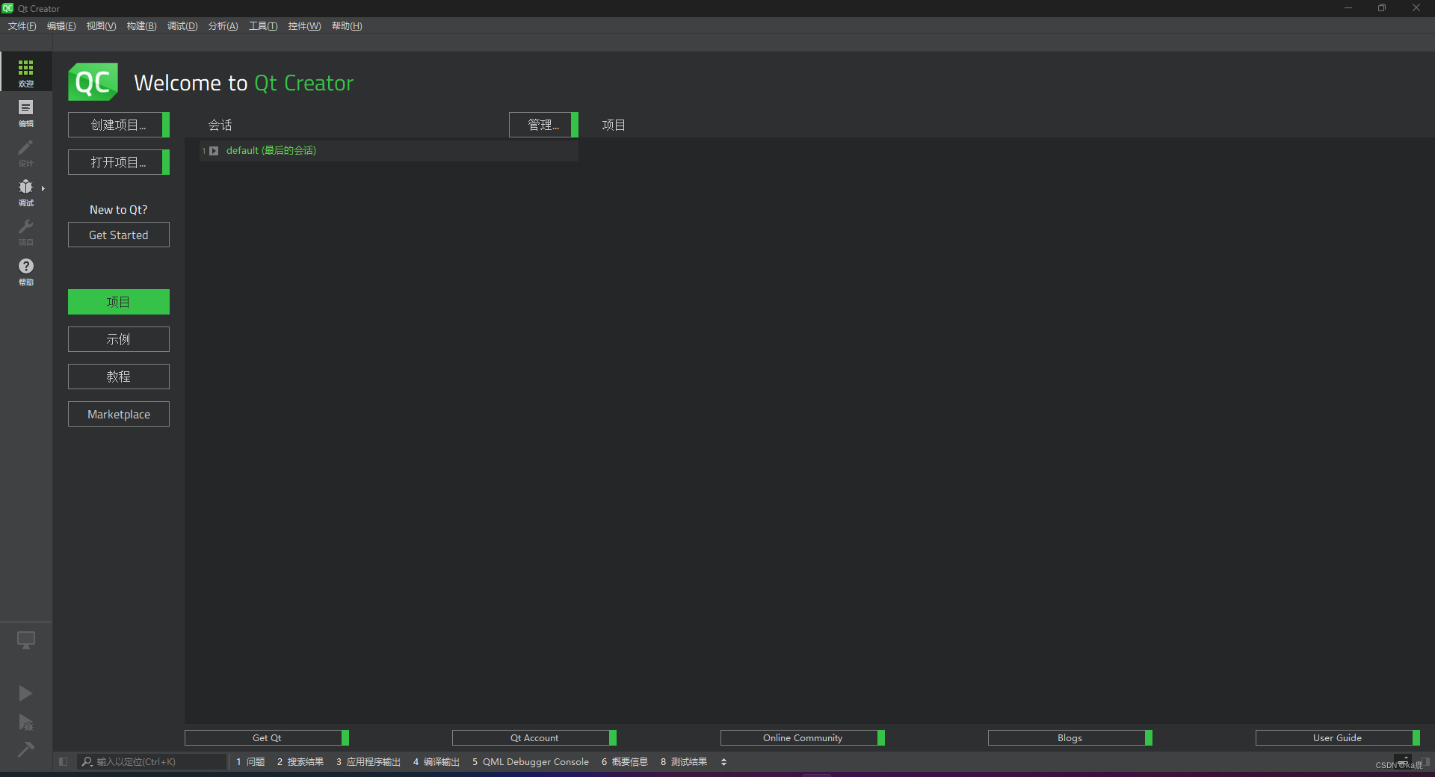This screenshot has height=777, width=1435.
Task: Click the Welcome to Qt Creator heading
Action: (244, 83)
